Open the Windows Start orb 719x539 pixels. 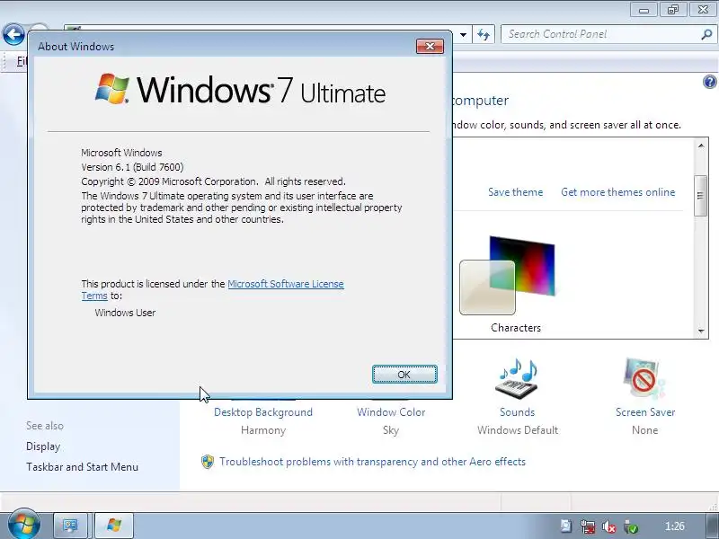(x=23, y=525)
